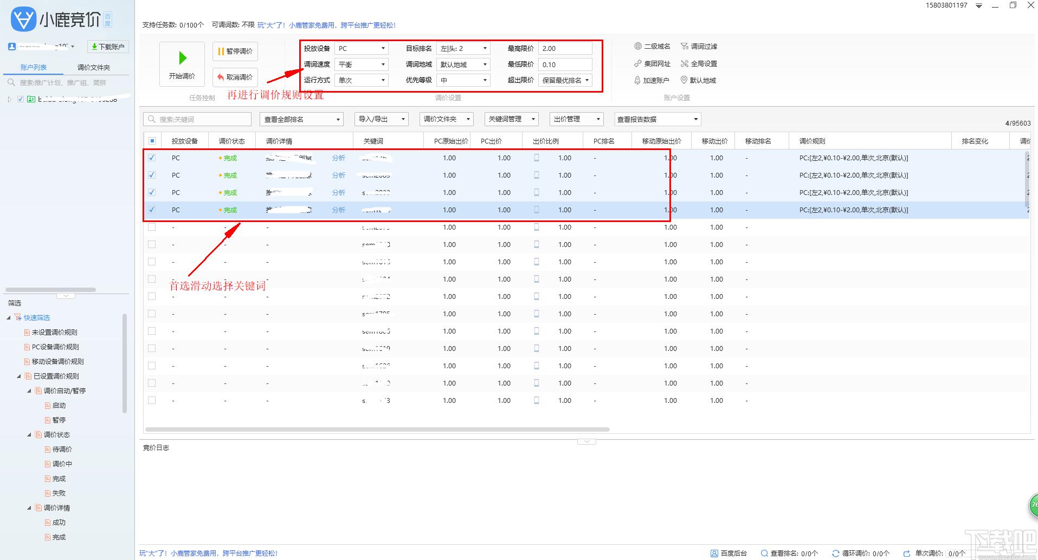The image size is (1038, 560).
Task: Select the 移动设备调价规则 filter item
Action: [x=57, y=361]
